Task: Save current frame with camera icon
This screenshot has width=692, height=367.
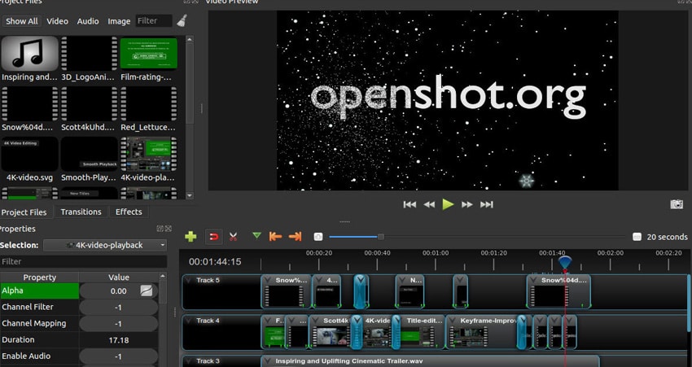Action: (676, 204)
